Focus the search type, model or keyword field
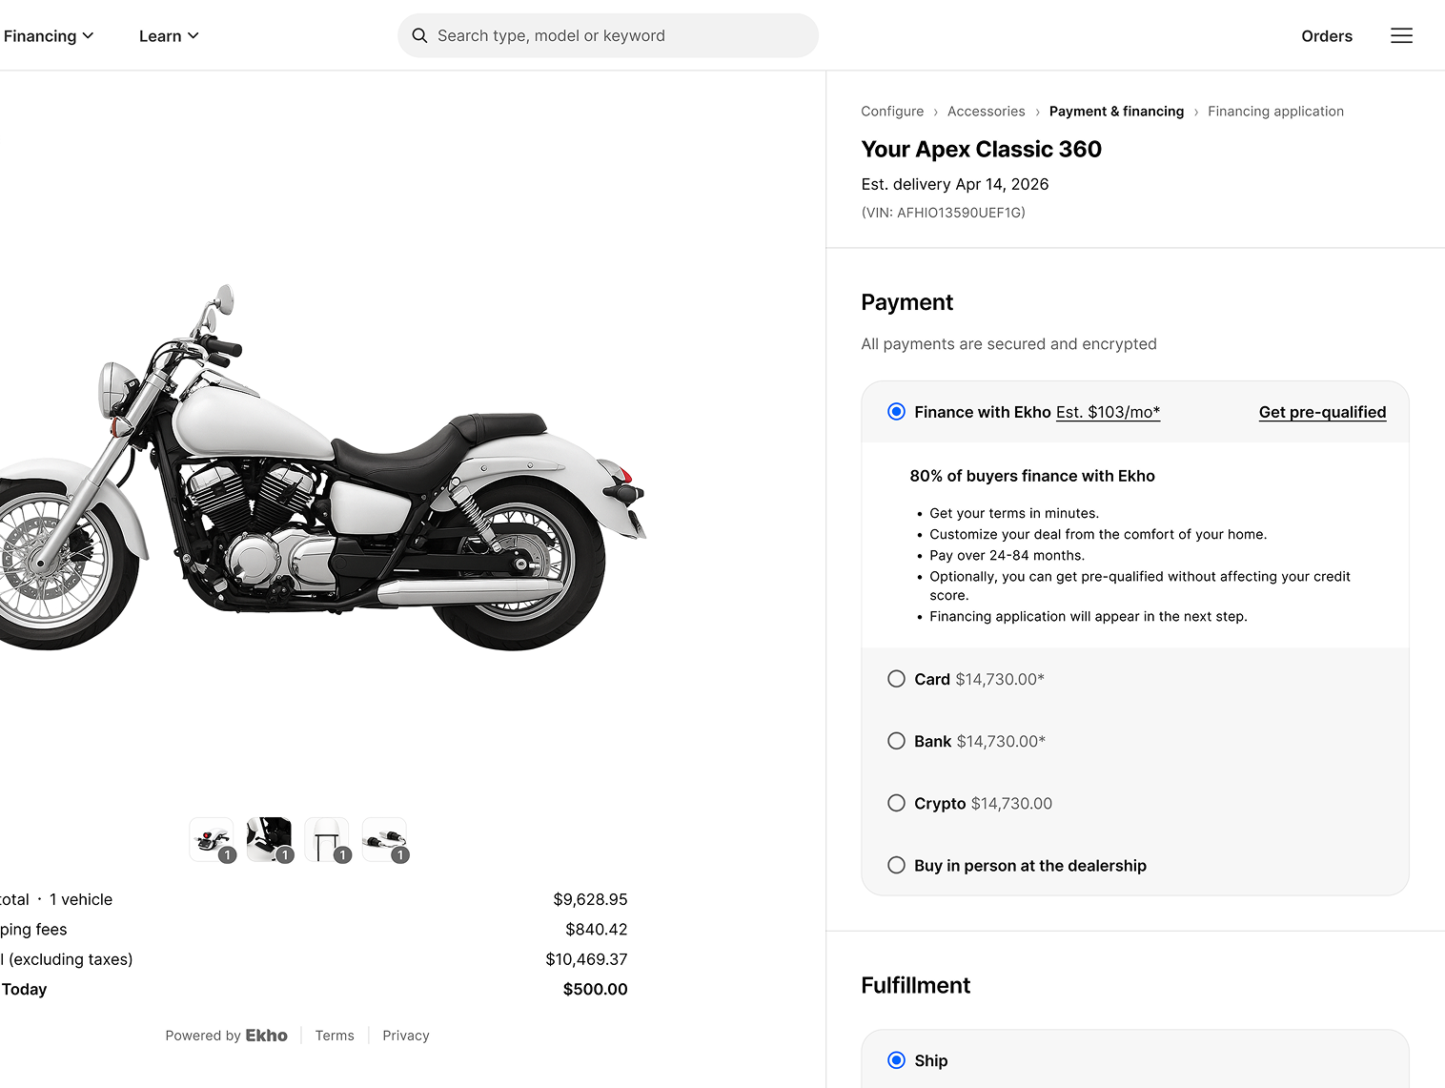The image size is (1445, 1088). [x=620, y=36]
